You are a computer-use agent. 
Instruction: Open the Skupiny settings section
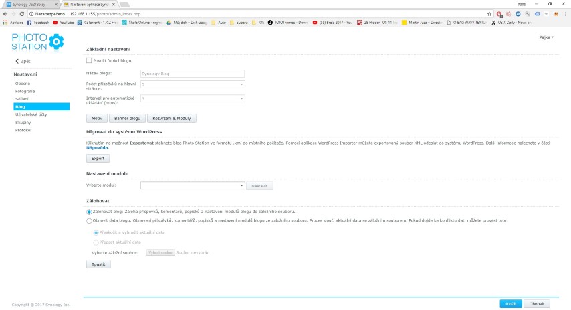[x=23, y=122]
